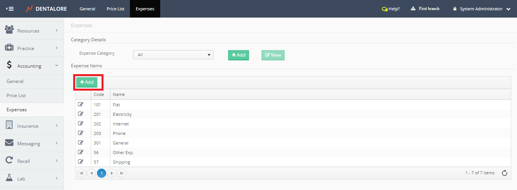
Task: Go to the last page of results
Action: tap(121, 173)
